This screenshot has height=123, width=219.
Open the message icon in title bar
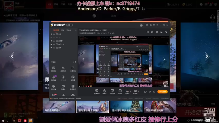point(147,25)
